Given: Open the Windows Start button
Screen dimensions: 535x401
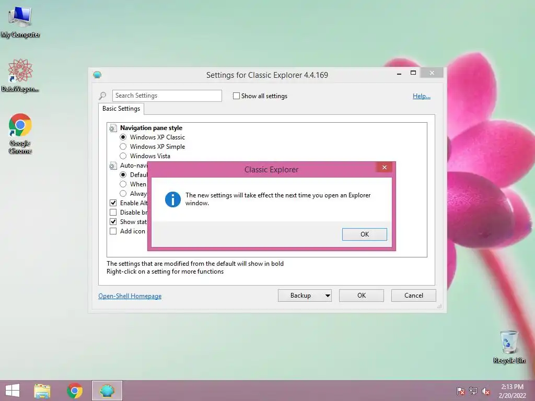Looking at the screenshot, I should 13,391.
